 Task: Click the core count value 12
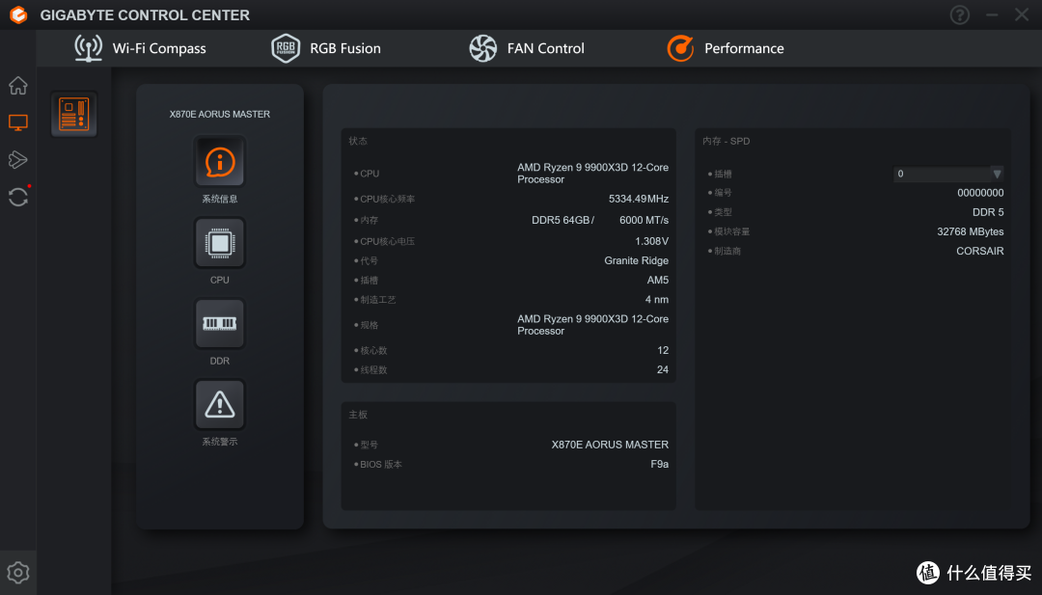pyautogui.click(x=663, y=350)
